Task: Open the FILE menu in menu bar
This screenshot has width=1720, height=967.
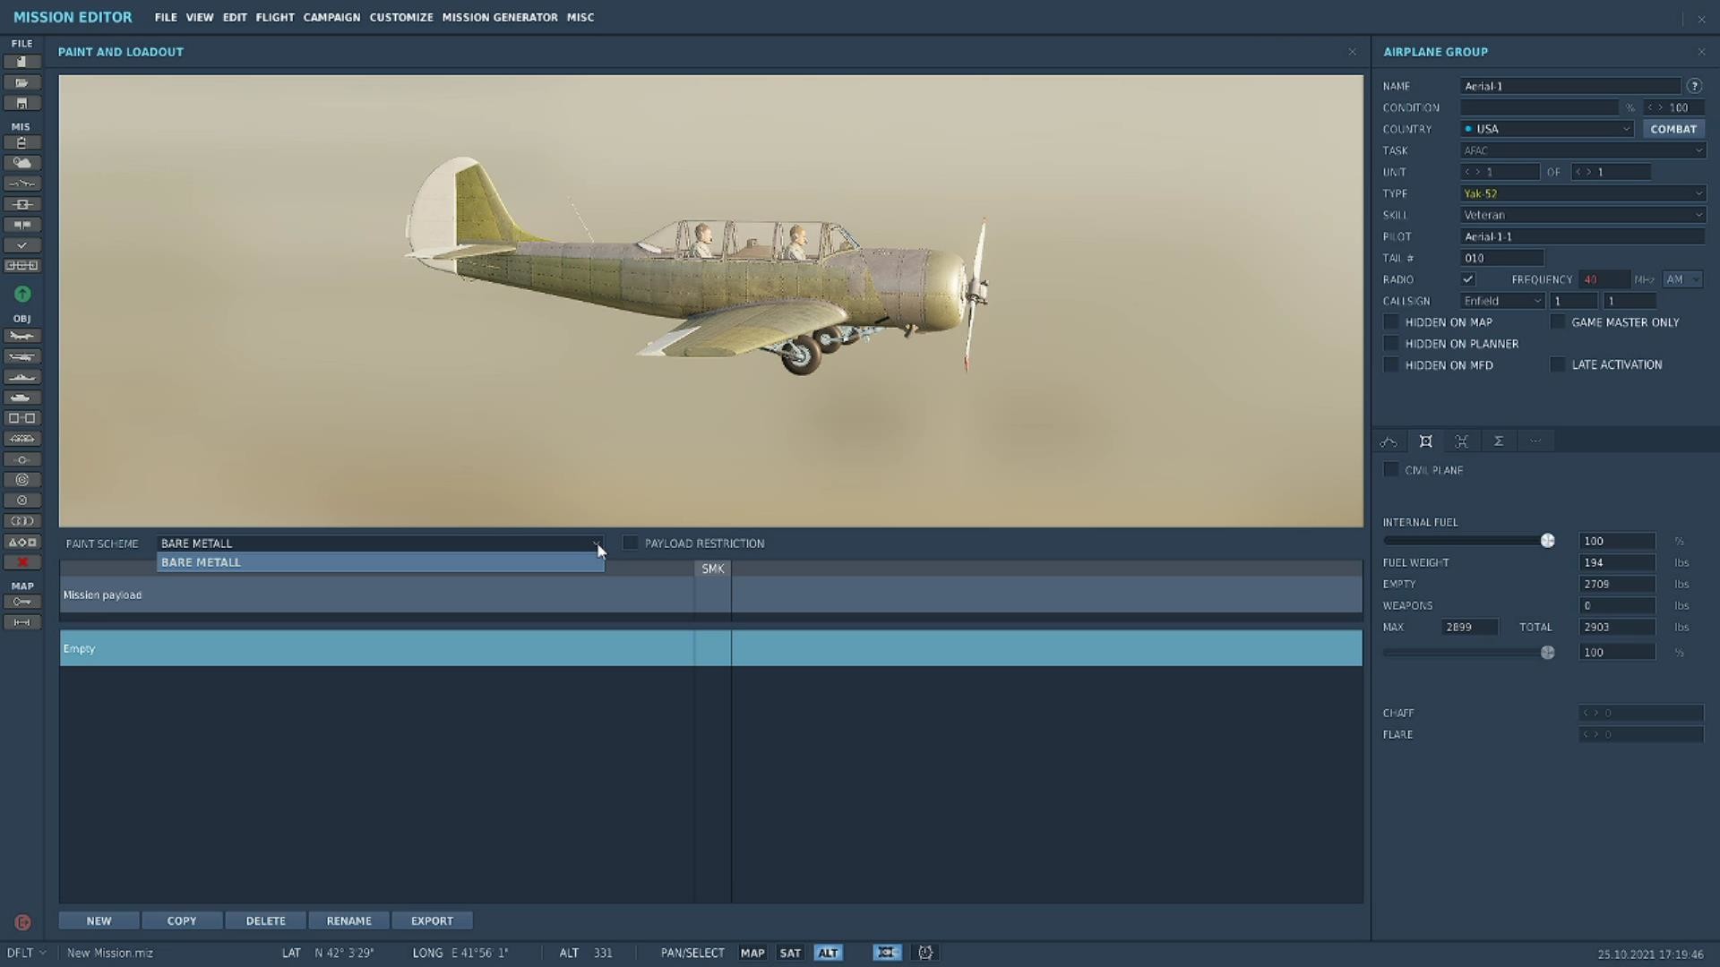Action: coord(166,17)
